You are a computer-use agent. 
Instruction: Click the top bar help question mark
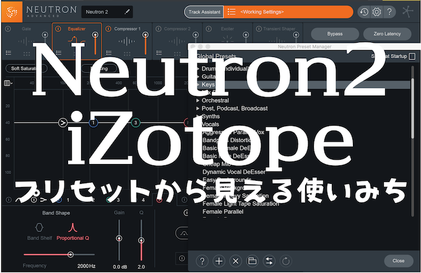[x=389, y=12]
